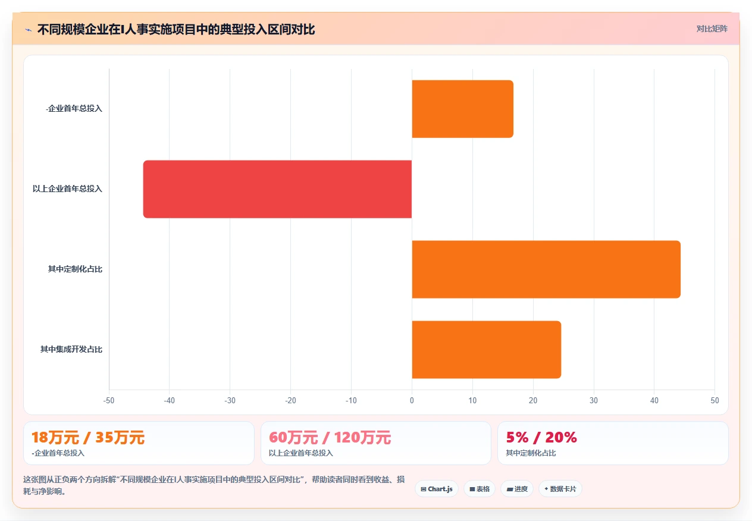Select the 数据卡片 tag chip
752x521 pixels.
(x=560, y=489)
